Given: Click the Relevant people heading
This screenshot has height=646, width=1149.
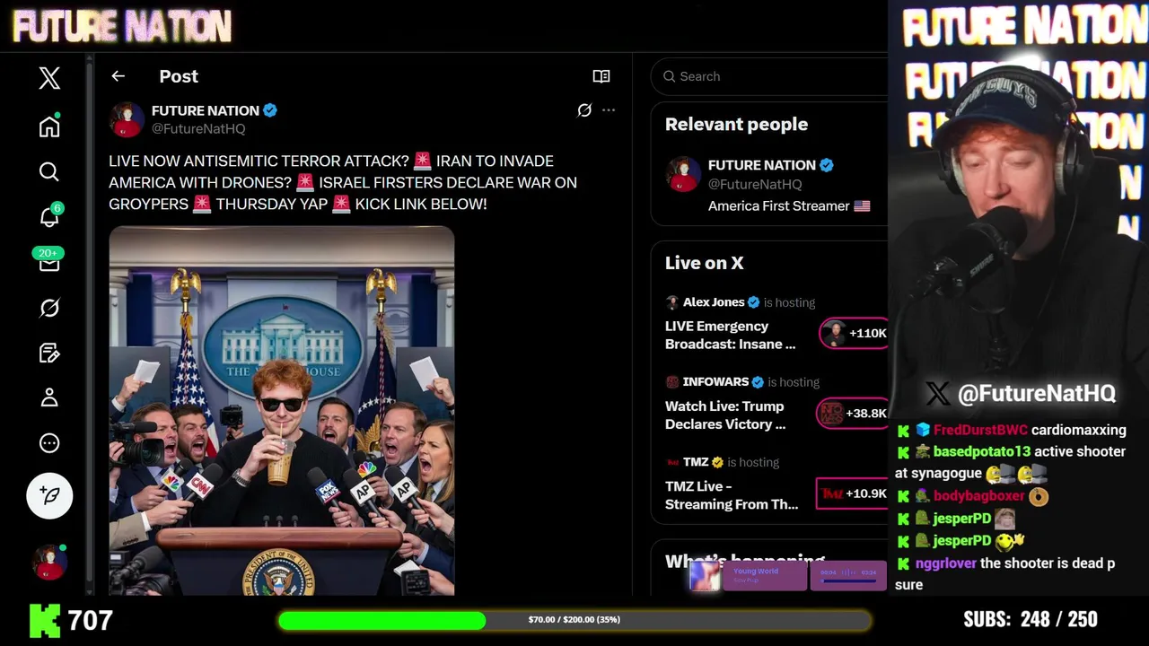Looking at the screenshot, I should [736, 125].
